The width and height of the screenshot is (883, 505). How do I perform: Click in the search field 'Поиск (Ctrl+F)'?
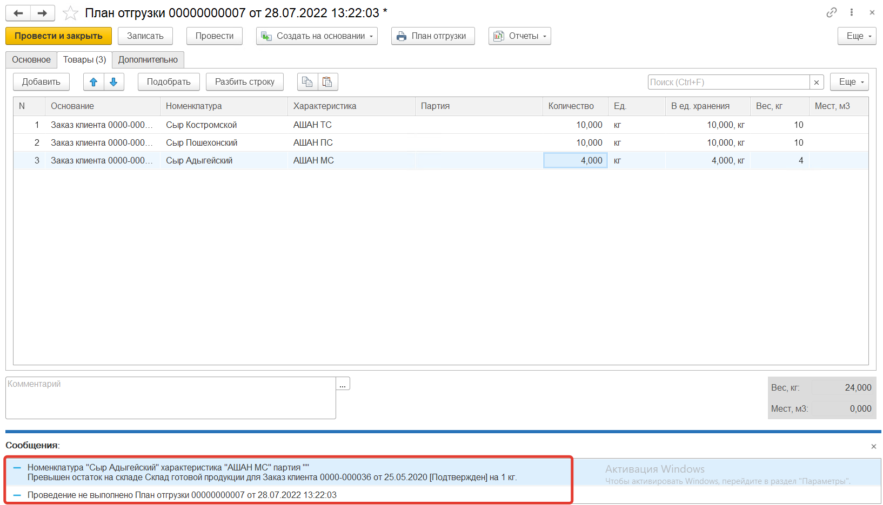(728, 83)
